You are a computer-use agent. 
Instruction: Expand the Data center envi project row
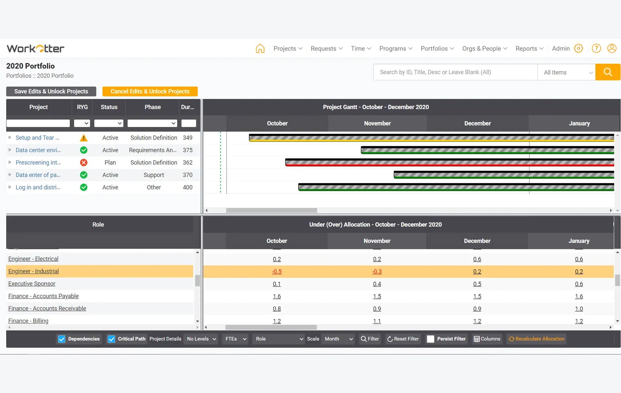[9, 150]
